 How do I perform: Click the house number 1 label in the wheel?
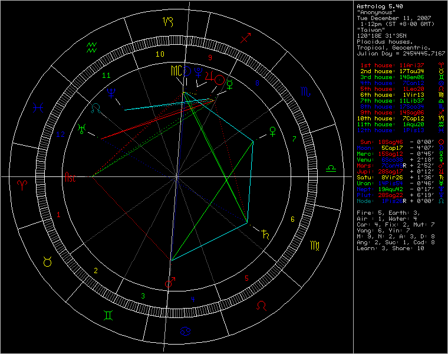[x=58, y=214]
